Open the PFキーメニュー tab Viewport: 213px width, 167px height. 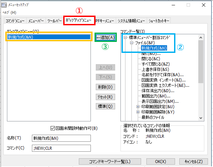pyautogui.click(x=105, y=21)
